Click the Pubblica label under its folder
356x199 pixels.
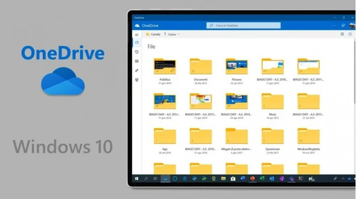165,79
